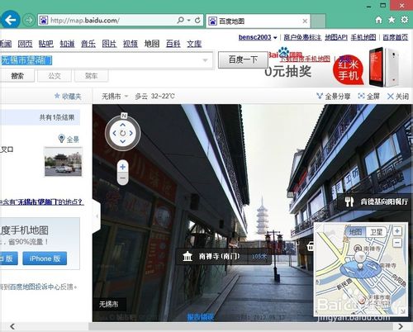The height and width of the screenshot is (332, 413).
Task: Click the center rotate icon in compass
Action: click(x=123, y=133)
